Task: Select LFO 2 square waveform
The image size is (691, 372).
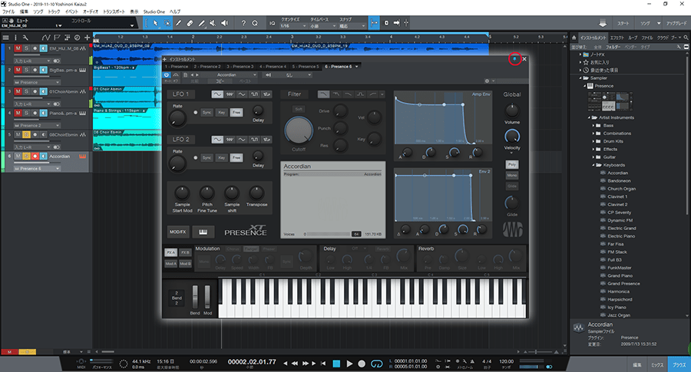Action: coord(254,140)
